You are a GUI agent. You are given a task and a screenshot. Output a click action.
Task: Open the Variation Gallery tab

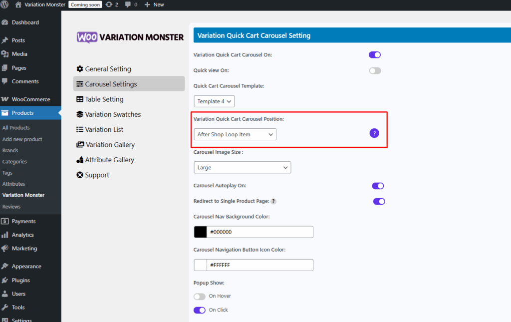coord(129,145)
